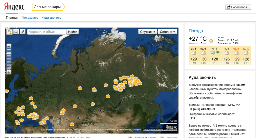Focus the Адрес или объект search field
This screenshot has height=138, width=256.
coord(47,32)
